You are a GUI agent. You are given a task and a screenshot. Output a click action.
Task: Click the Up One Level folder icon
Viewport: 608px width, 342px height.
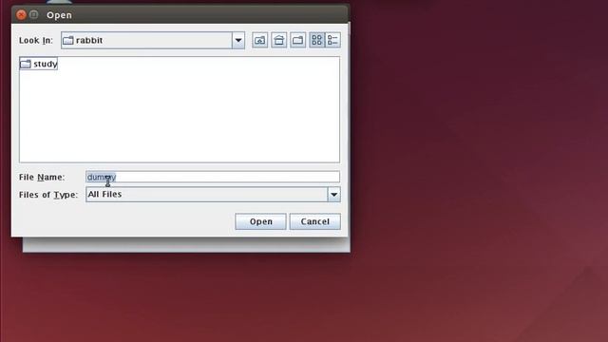[x=259, y=40]
